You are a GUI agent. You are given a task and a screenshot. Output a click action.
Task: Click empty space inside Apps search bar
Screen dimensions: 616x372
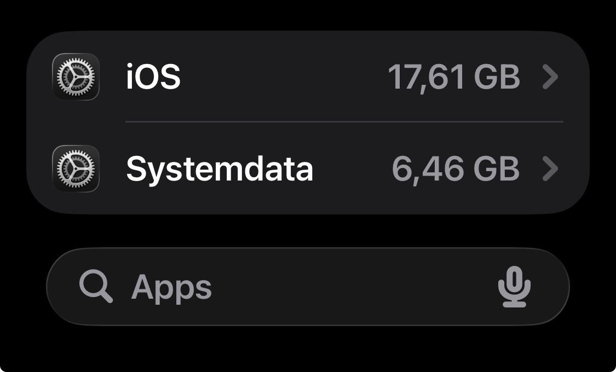354,287
